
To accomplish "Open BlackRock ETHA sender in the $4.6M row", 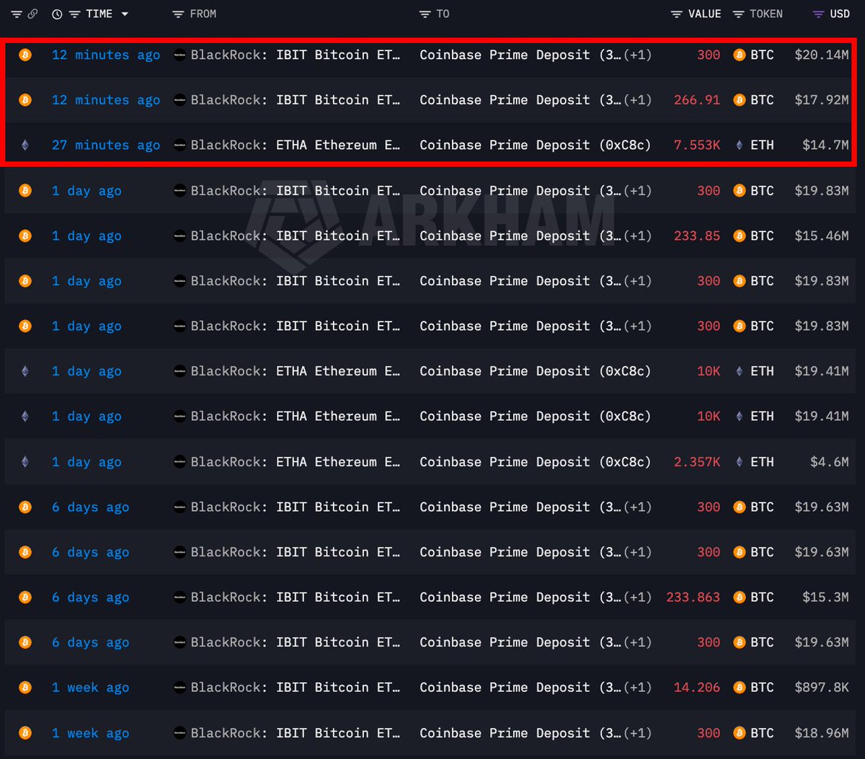I will 296,462.
